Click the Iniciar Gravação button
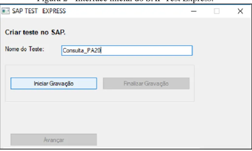This screenshot has width=252, height=151. 53,83
